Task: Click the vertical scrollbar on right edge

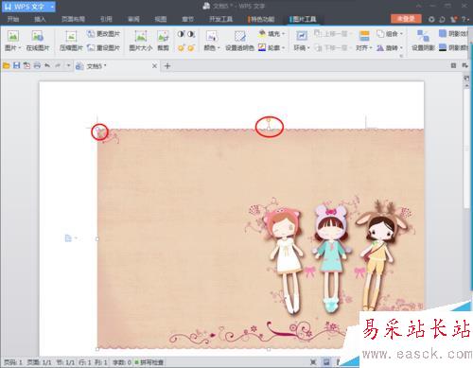Action: coord(467,149)
